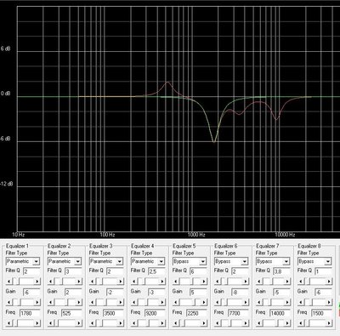Click right arrow of Equalizer 7 Freq slider
The image size is (340, 336).
click(287, 323)
